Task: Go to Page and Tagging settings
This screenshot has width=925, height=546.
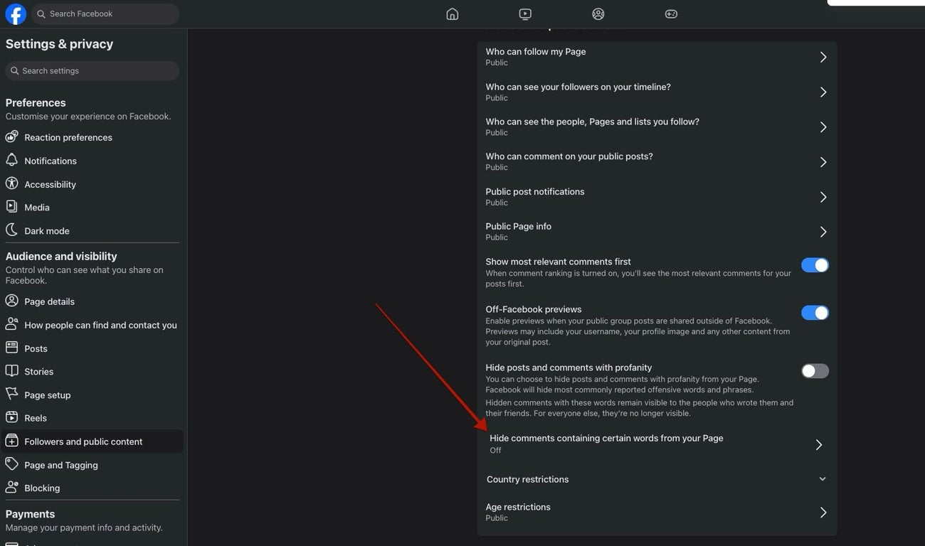Action: point(92,465)
